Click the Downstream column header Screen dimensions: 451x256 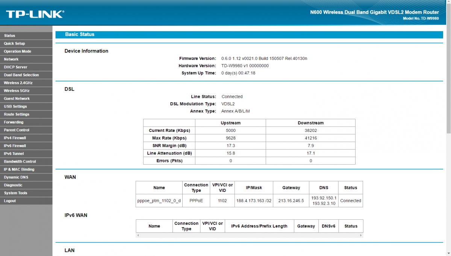click(x=311, y=123)
